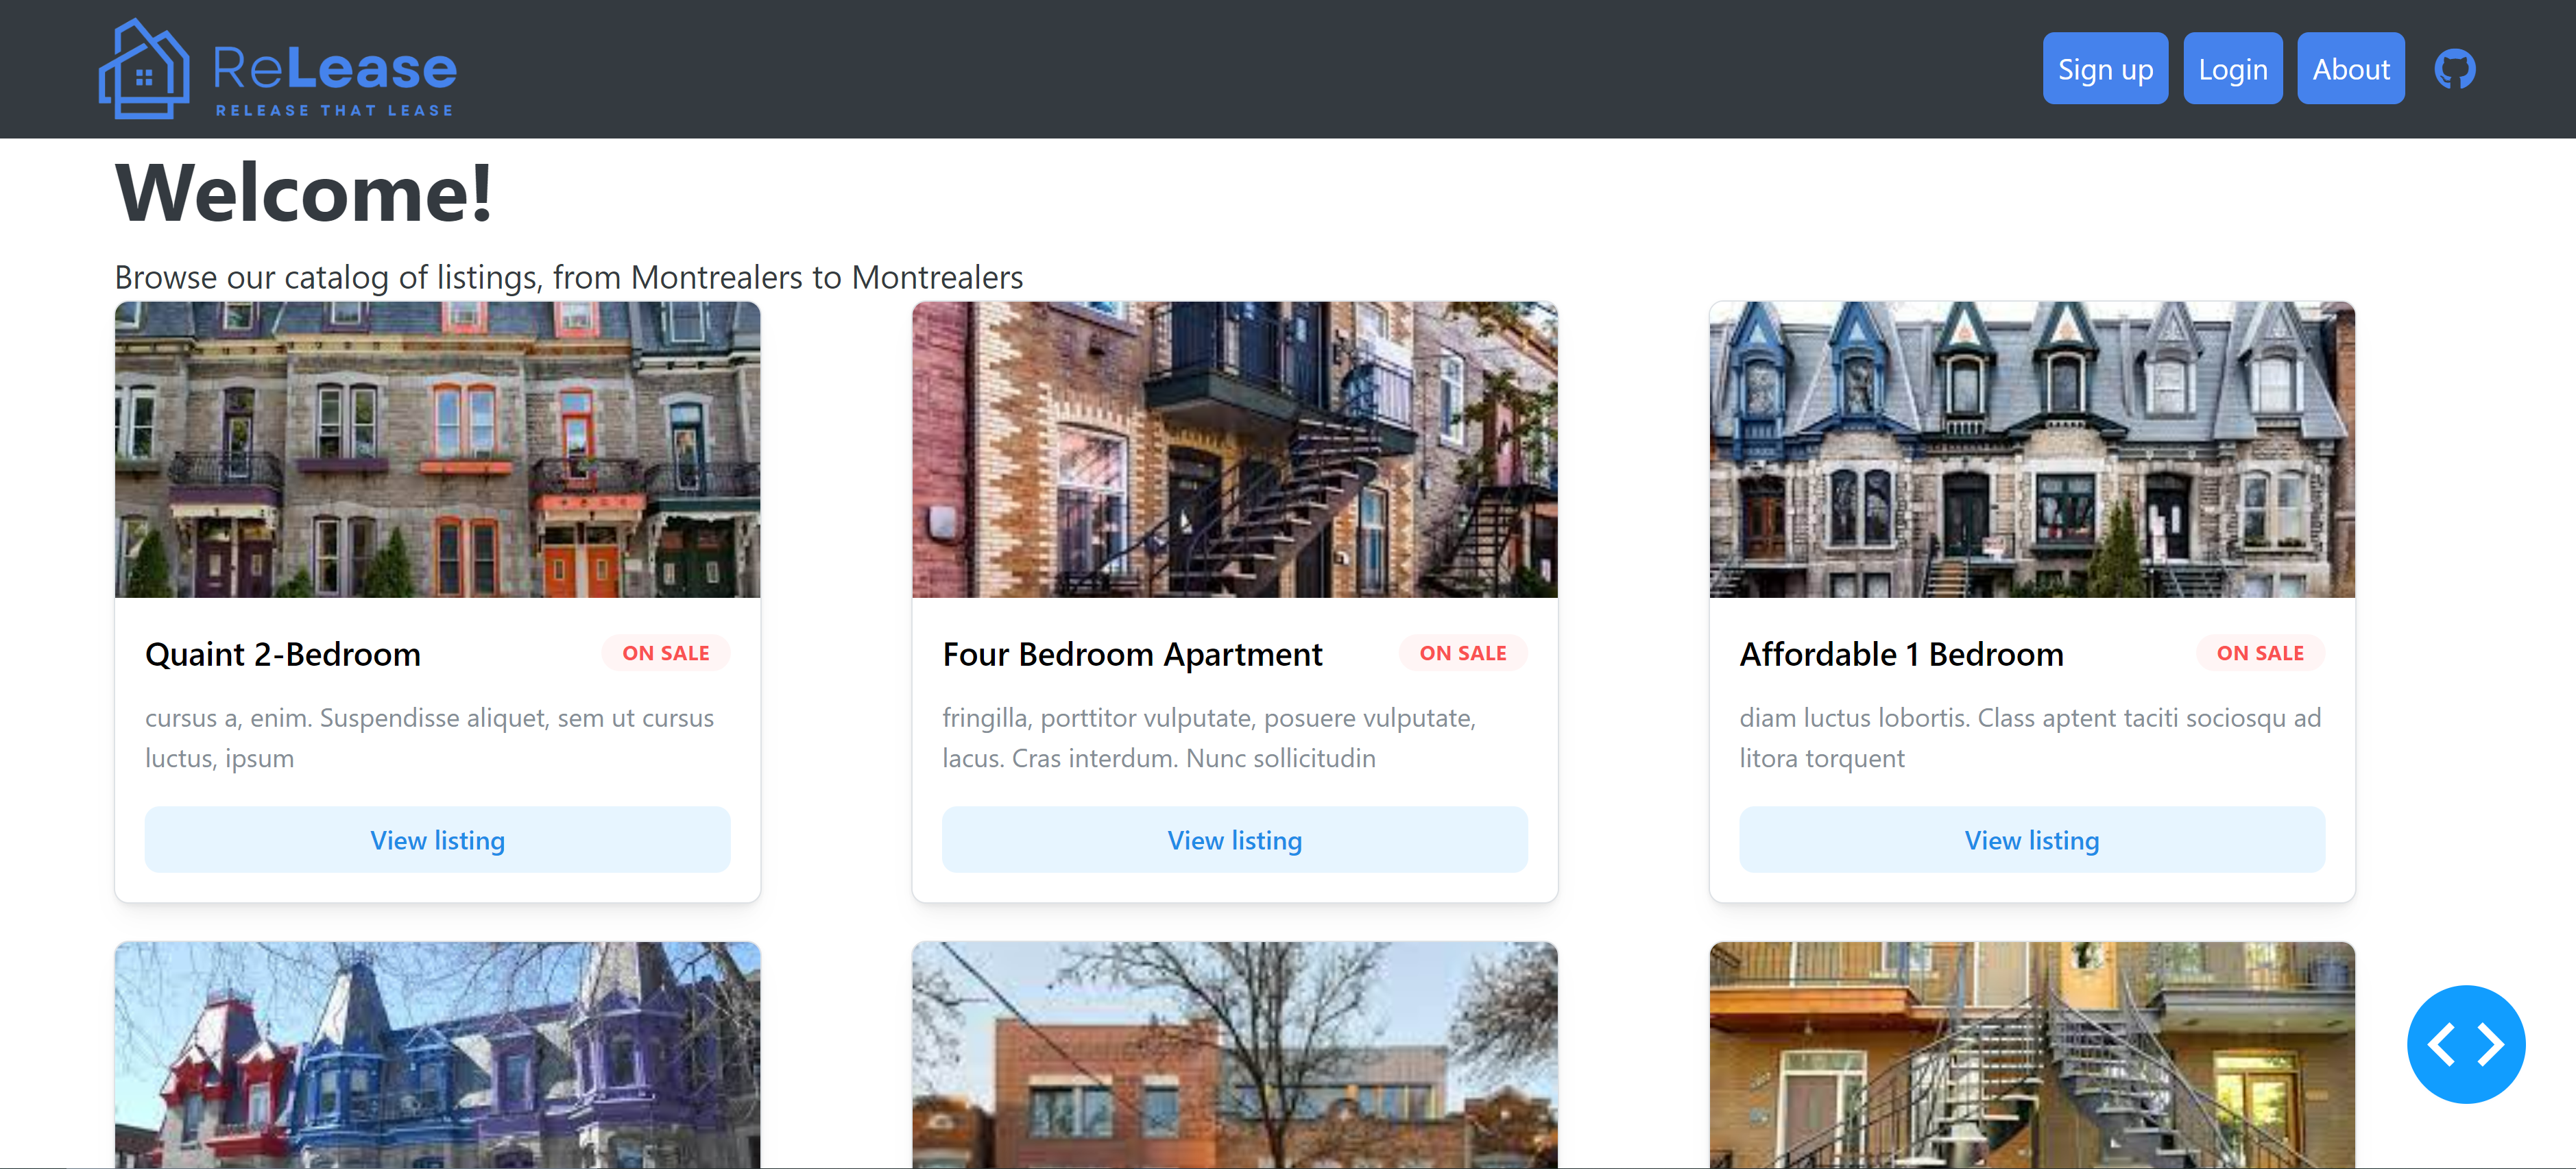This screenshot has height=1169, width=2576.
Task: Click the ON SALE badge on Affordable 1 Bedroom
Action: pyautogui.click(x=2259, y=653)
